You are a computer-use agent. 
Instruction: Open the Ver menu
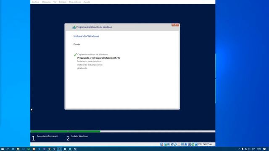tap(55, 2)
